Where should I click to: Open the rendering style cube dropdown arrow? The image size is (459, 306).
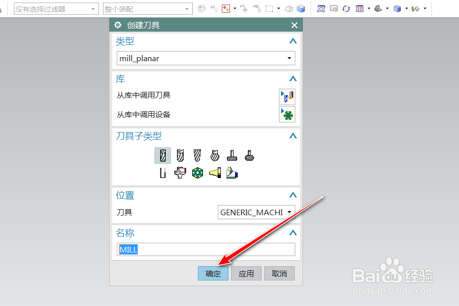click(406, 9)
